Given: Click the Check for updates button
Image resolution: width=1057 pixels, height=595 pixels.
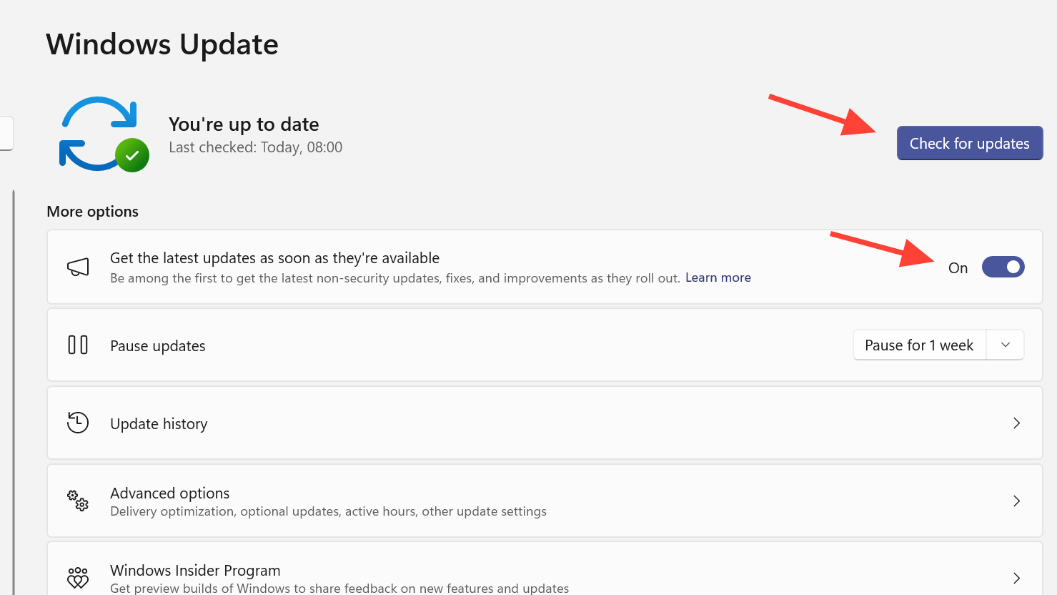Looking at the screenshot, I should (x=970, y=143).
